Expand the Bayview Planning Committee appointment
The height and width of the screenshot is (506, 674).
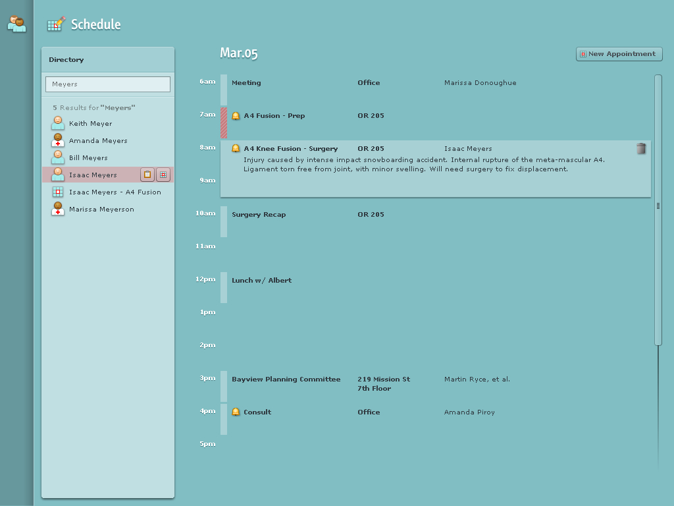click(286, 379)
